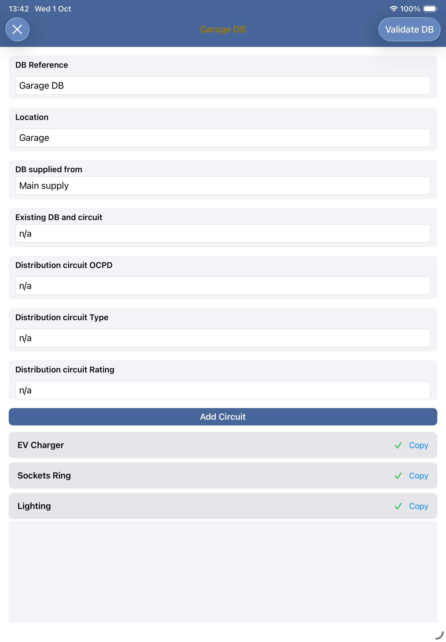446x642 pixels.
Task: Tap the EV Charger green checkmark
Action: click(398, 445)
